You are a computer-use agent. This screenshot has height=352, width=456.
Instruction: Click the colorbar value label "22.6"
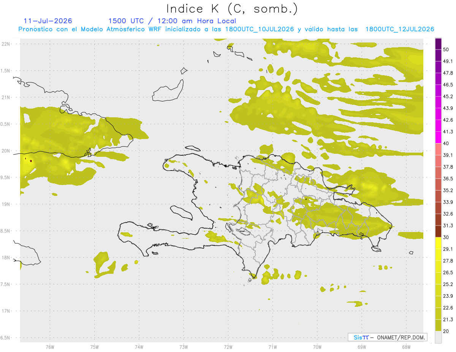point(448,308)
